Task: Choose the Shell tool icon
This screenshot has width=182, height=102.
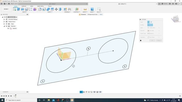Action: 44,9
